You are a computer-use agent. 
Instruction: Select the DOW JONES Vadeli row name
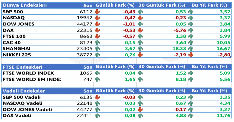click(27, 109)
